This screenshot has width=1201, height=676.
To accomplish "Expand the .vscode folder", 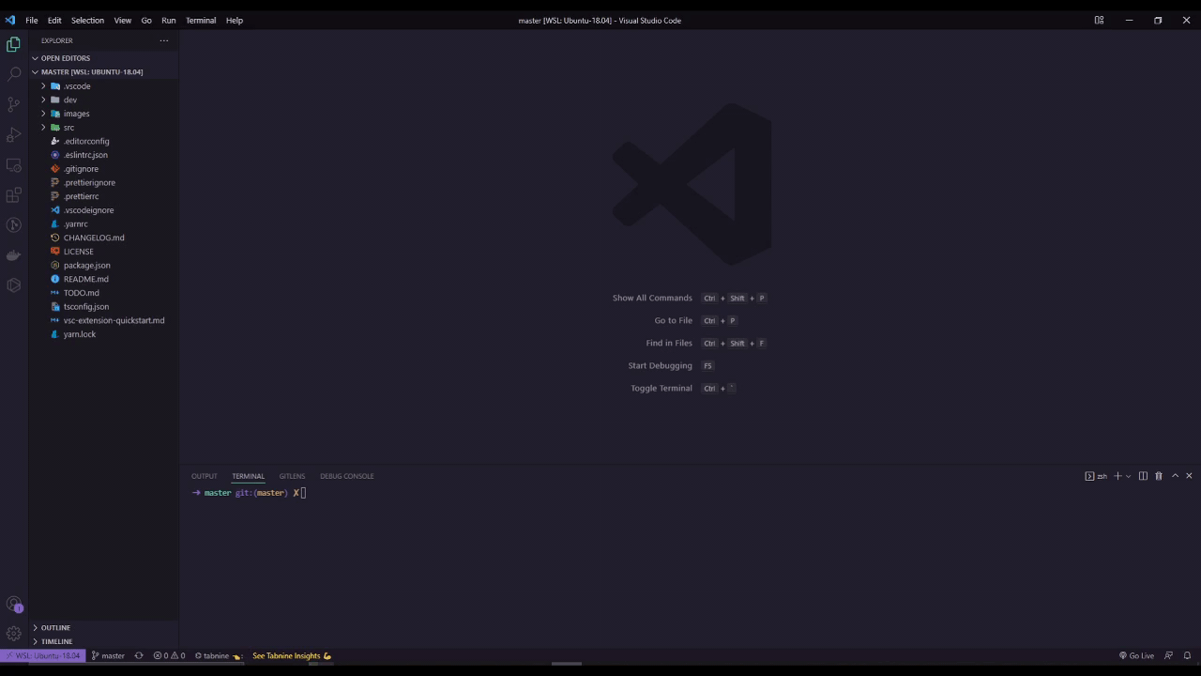I will 77,85.
